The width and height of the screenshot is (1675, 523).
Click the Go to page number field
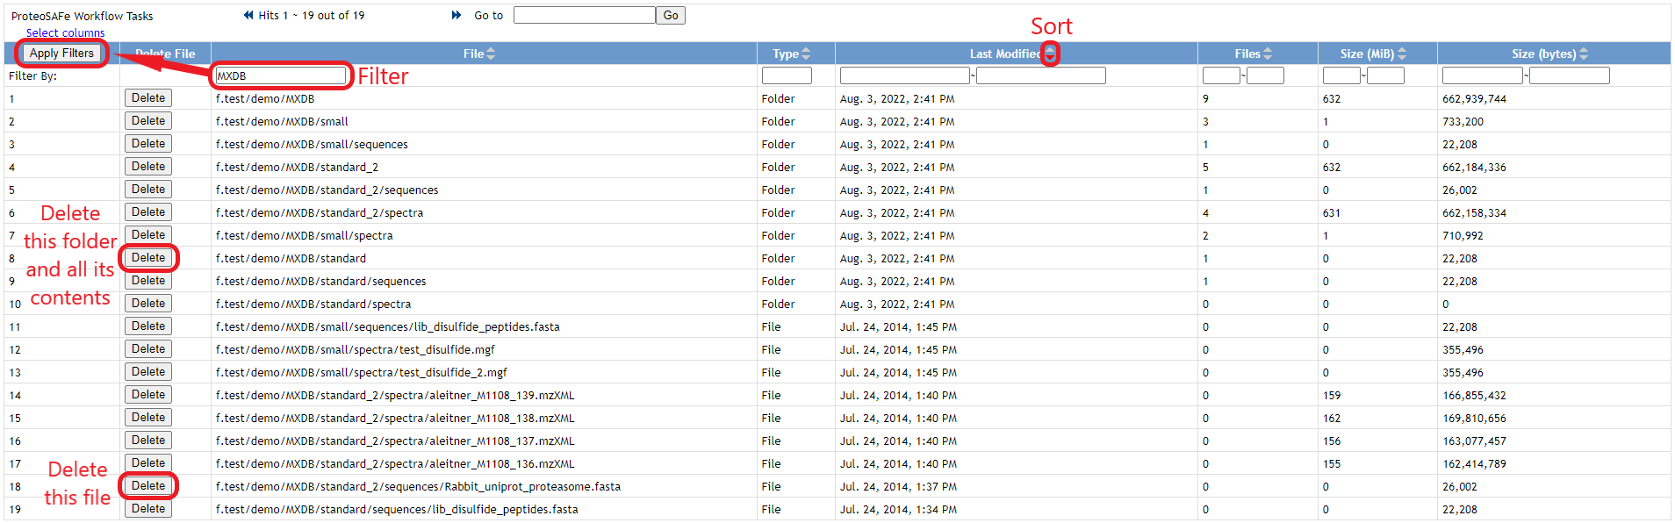pos(584,15)
